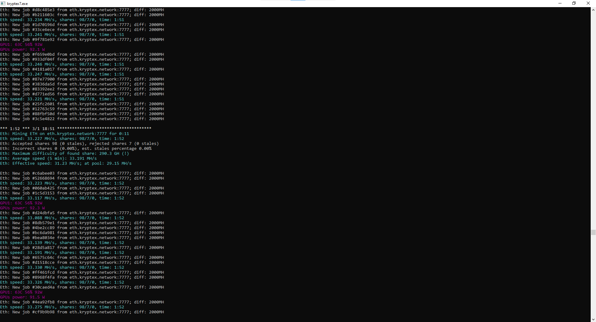Click the line with job #d24dbfa5
The image size is (596, 322).
click(82, 213)
